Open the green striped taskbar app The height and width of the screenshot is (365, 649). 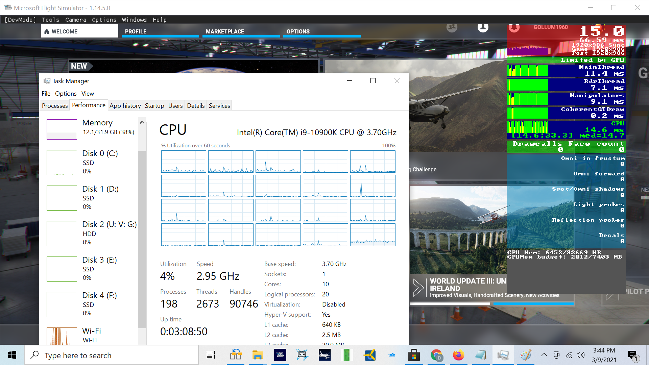coord(347,355)
